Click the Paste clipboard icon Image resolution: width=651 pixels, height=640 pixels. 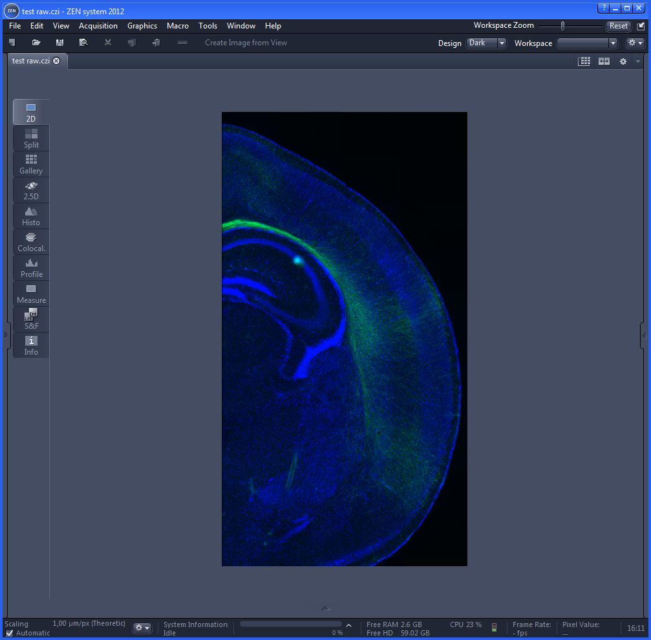pos(156,43)
